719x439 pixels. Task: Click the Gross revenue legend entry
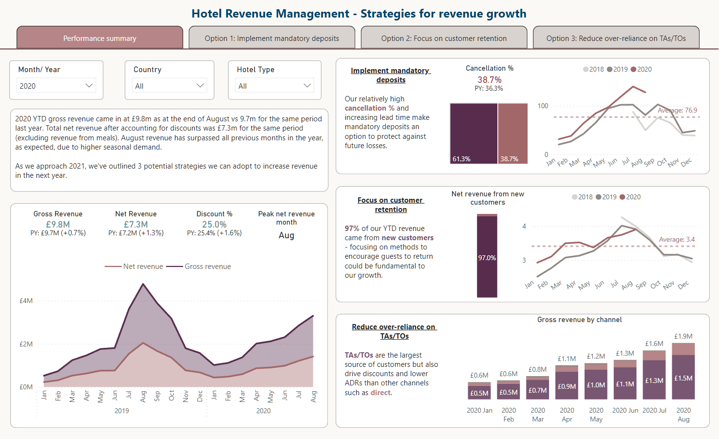point(199,267)
